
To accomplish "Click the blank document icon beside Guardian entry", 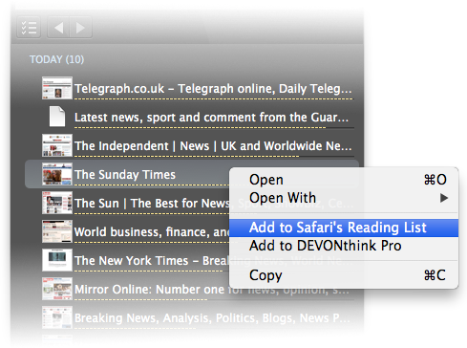I will coord(57,117).
